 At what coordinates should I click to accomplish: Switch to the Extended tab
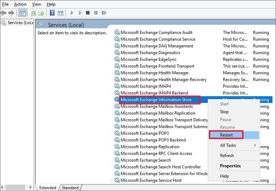[47, 188]
